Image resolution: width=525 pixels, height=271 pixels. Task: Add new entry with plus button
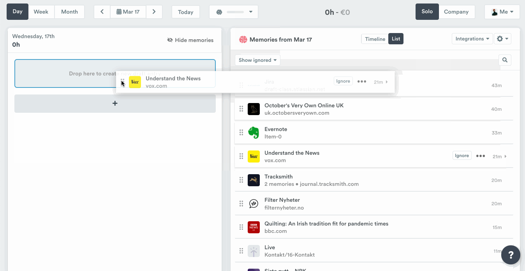pyautogui.click(x=115, y=103)
